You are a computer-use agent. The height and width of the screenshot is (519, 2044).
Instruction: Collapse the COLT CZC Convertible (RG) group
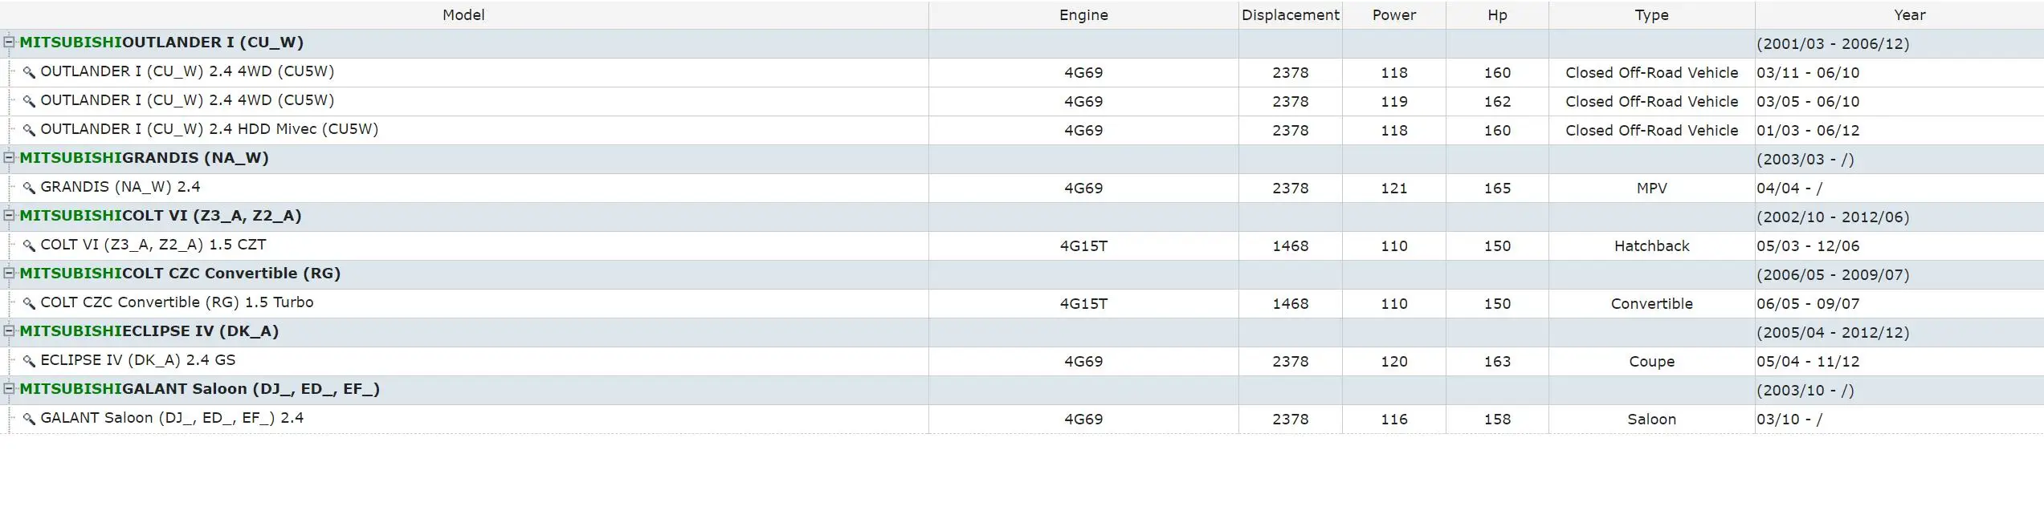click(9, 274)
